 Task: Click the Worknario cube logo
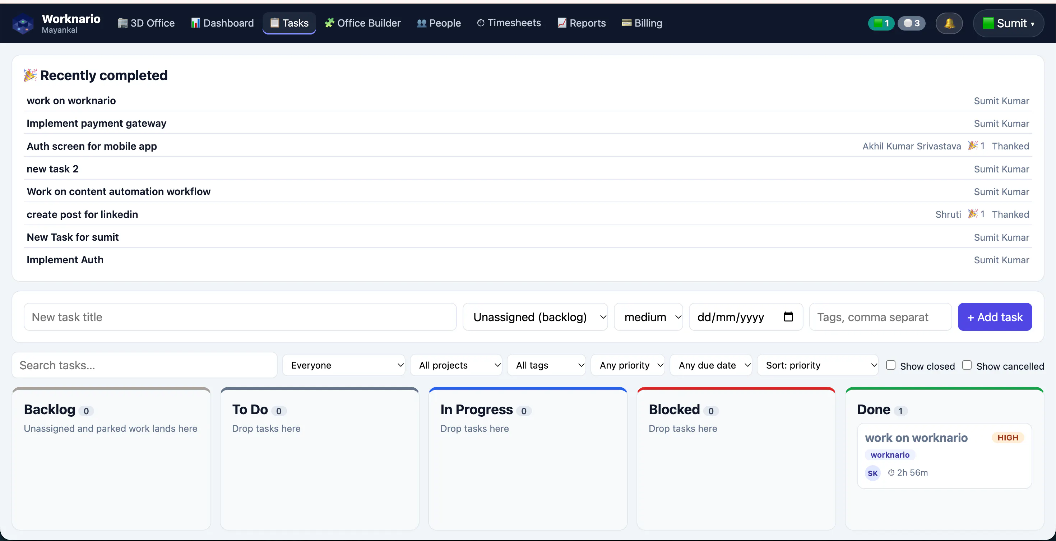(23, 23)
